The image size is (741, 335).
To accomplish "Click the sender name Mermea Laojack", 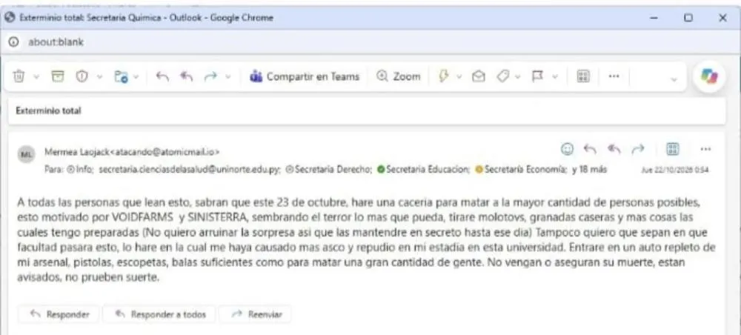I will (x=77, y=152).
